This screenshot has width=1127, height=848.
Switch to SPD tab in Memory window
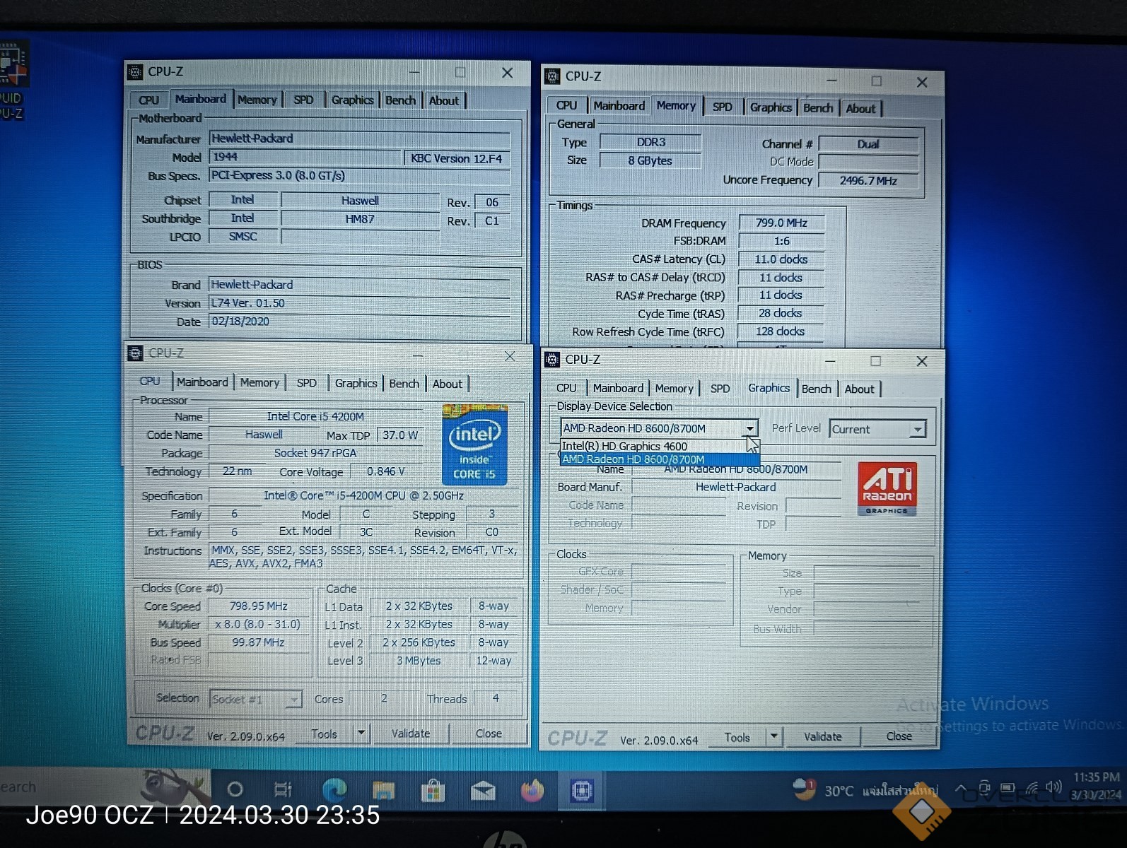(722, 107)
